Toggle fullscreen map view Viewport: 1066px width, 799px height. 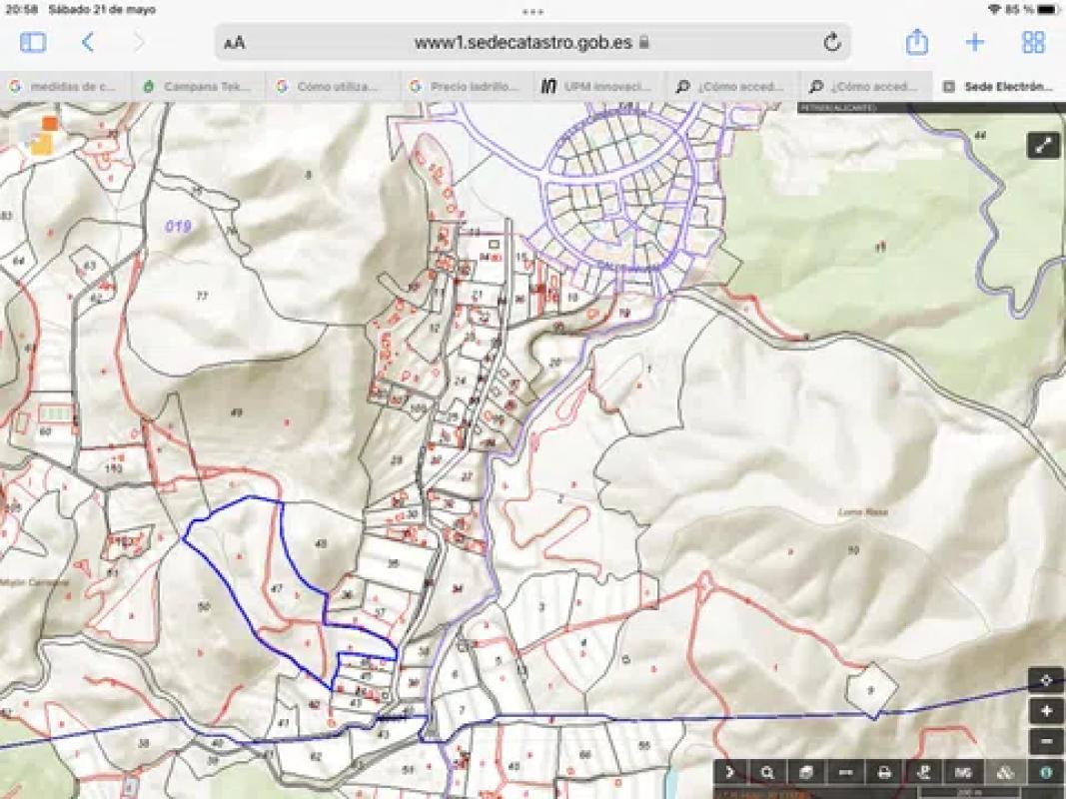click(1043, 145)
